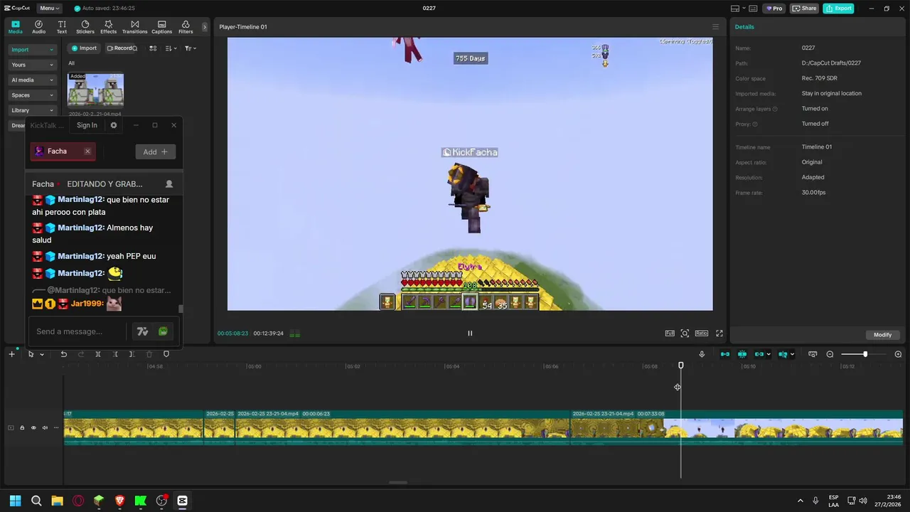Open the player panel menu icon
910x512 pixels.
pyautogui.click(x=716, y=27)
